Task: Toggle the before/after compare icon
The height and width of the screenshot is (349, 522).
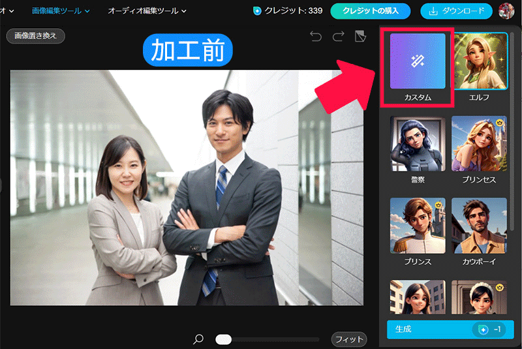Action: click(361, 36)
